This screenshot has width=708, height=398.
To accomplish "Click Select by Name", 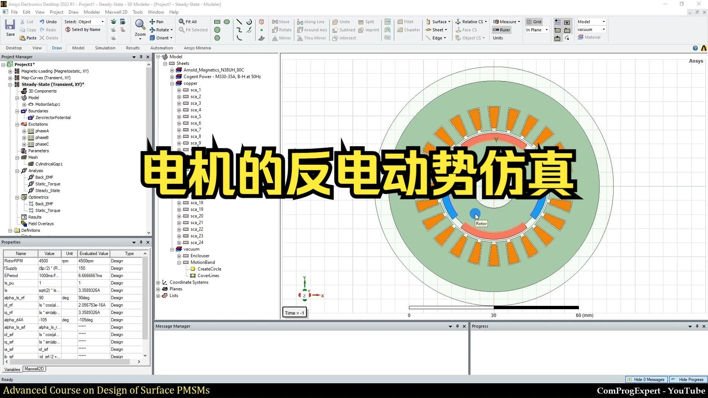I will click(84, 29).
